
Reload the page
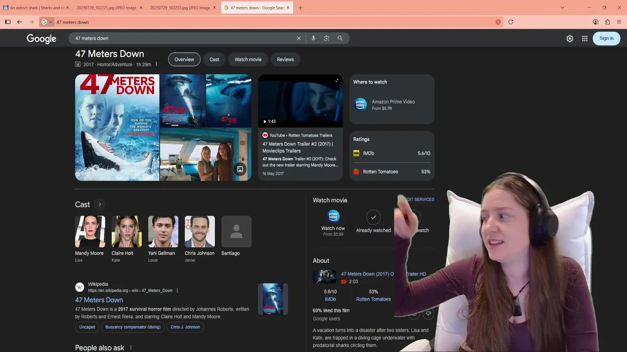tap(511, 22)
